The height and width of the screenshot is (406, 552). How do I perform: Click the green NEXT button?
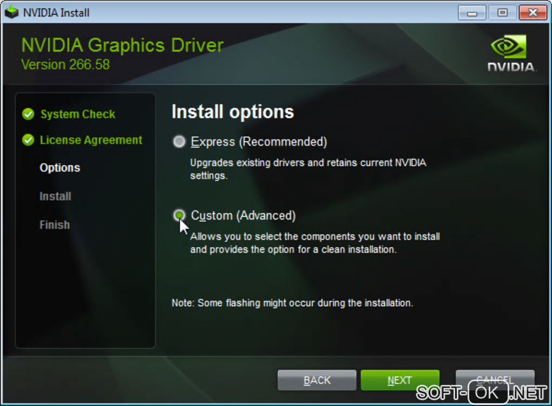click(400, 380)
